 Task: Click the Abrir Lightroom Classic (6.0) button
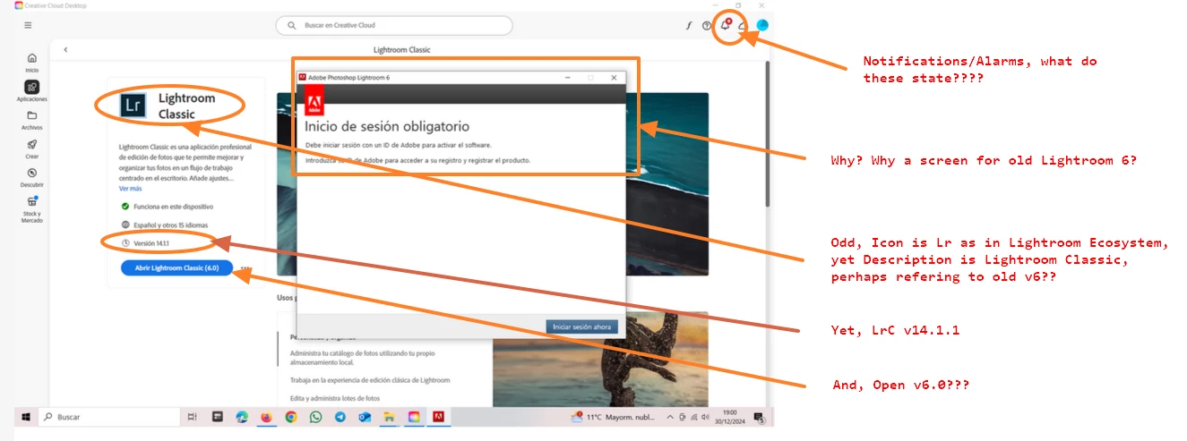(x=176, y=268)
